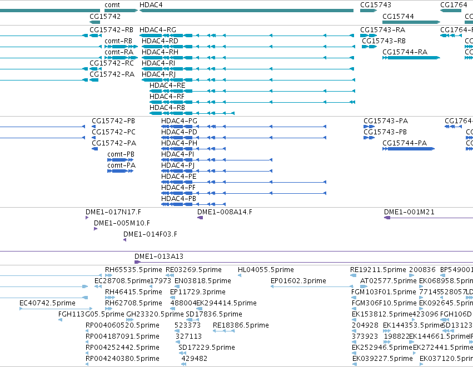The height and width of the screenshot is (367, 473).
Task: Select the EN03818.5prime EST label
Action: 203,281
